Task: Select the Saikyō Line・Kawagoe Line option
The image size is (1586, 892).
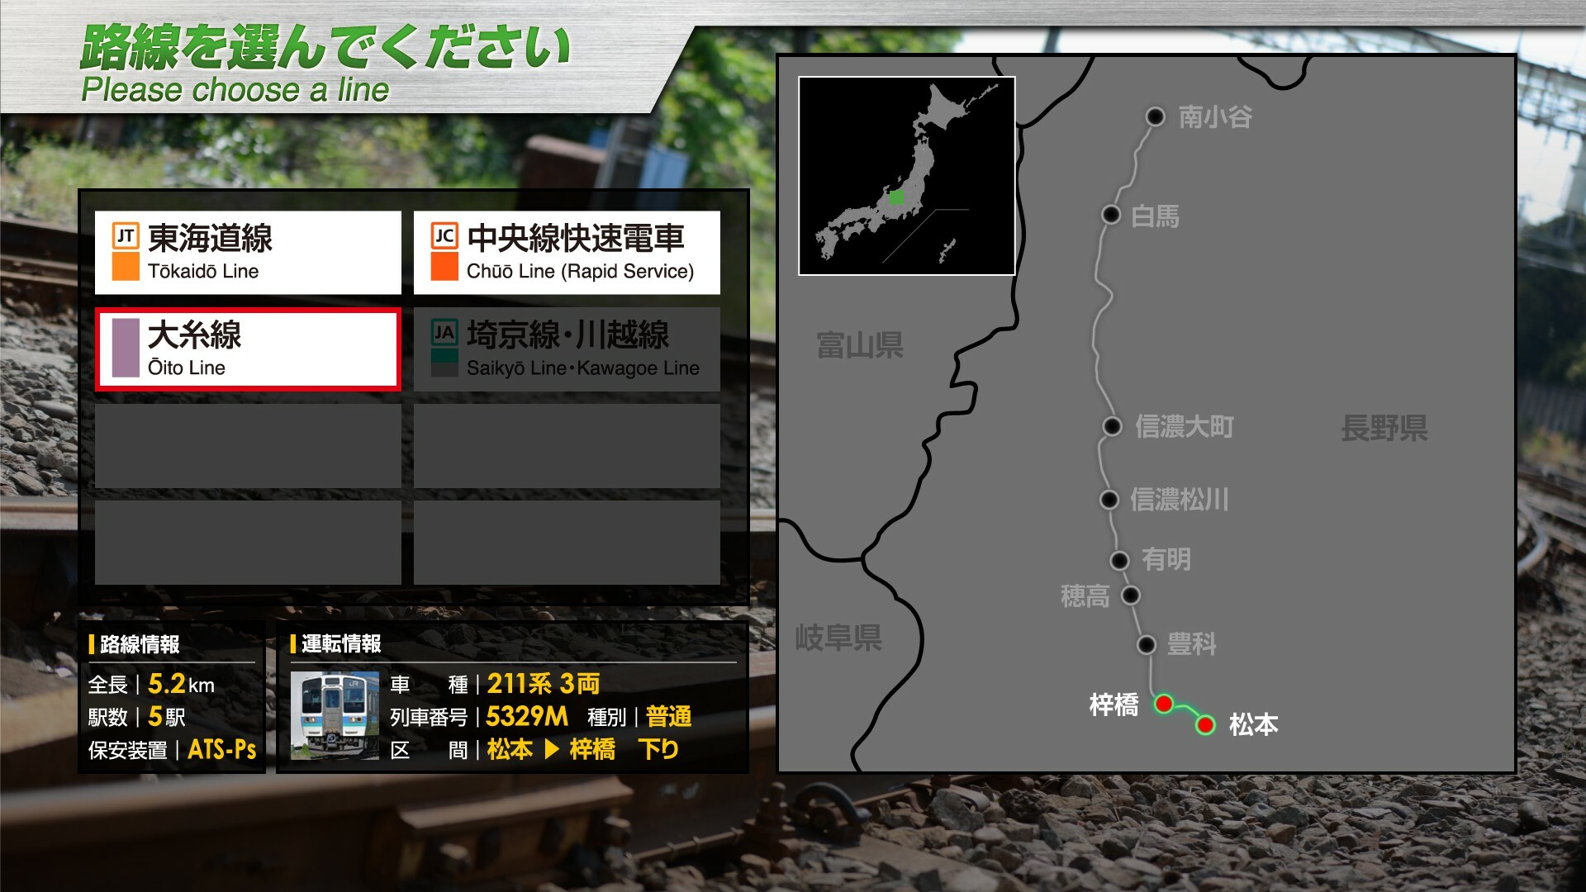Action: pyautogui.click(x=566, y=348)
